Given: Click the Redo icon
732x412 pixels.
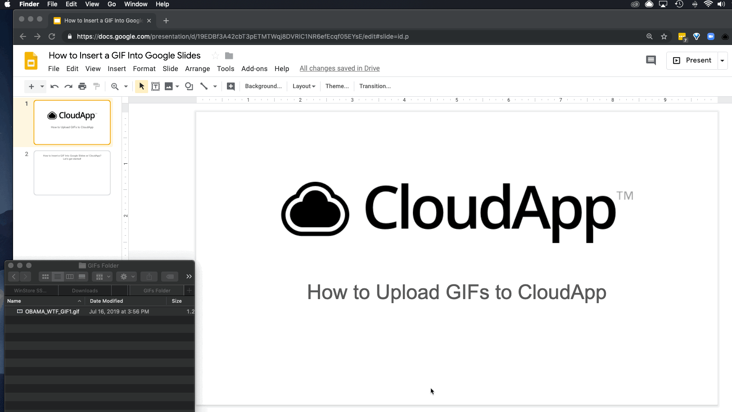Looking at the screenshot, I should (x=68, y=86).
